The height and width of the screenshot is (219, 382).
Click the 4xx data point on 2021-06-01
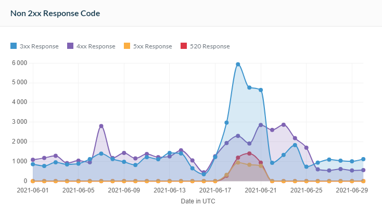[33, 160]
